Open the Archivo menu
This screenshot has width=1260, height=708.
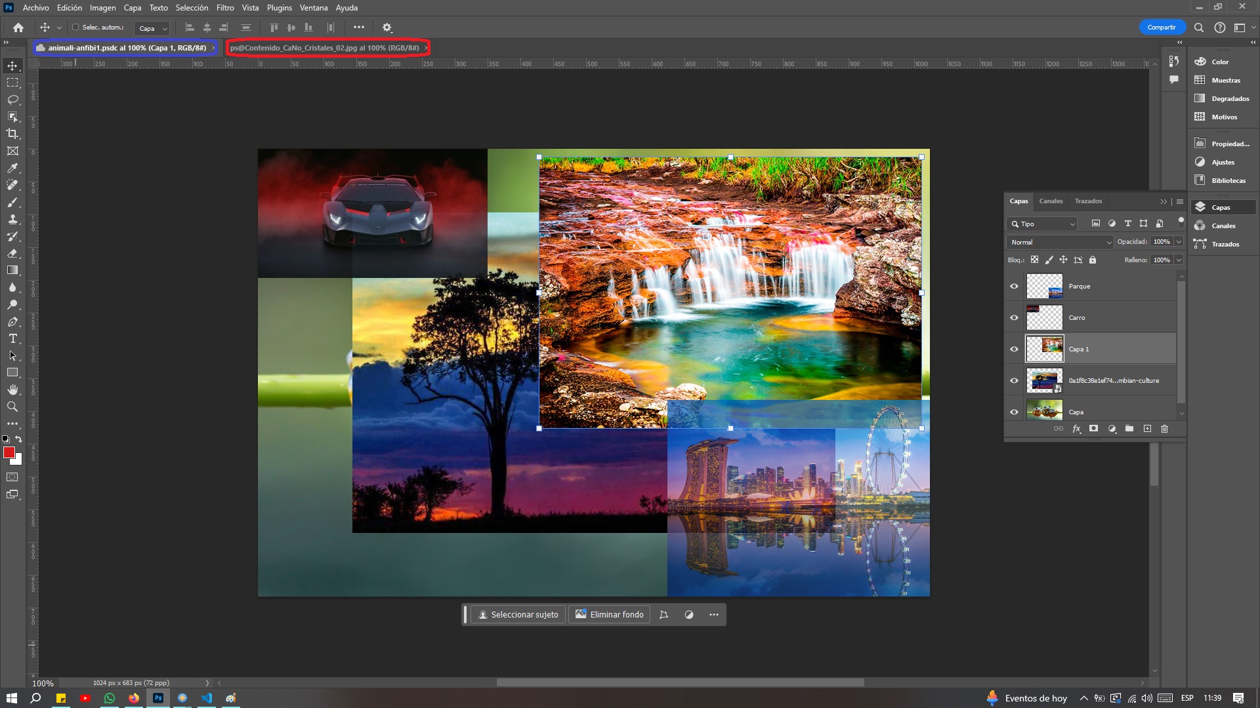(35, 8)
